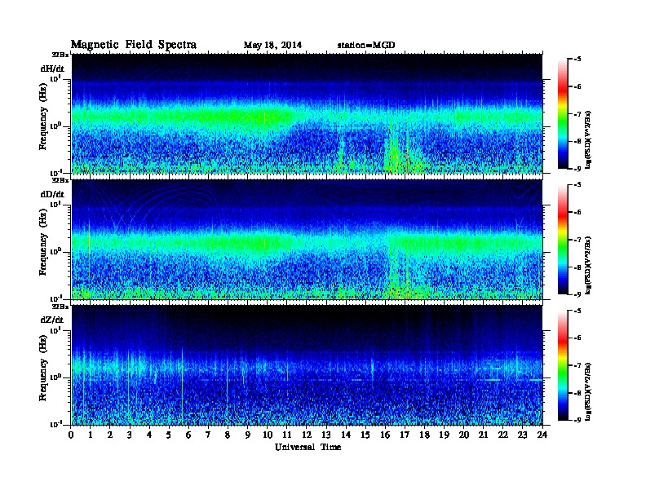Click the "-8" value on the dD/dt color bar
The height and width of the screenshot is (499, 646).
coord(577,267)
